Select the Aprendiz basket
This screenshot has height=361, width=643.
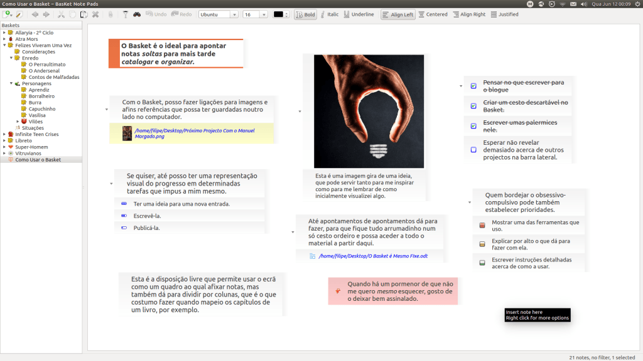(38, 90)
